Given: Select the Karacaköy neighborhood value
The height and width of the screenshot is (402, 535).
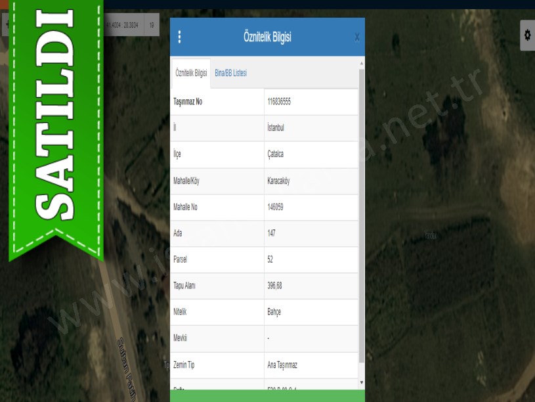Looking at the screenshot, I should (280, 181).
